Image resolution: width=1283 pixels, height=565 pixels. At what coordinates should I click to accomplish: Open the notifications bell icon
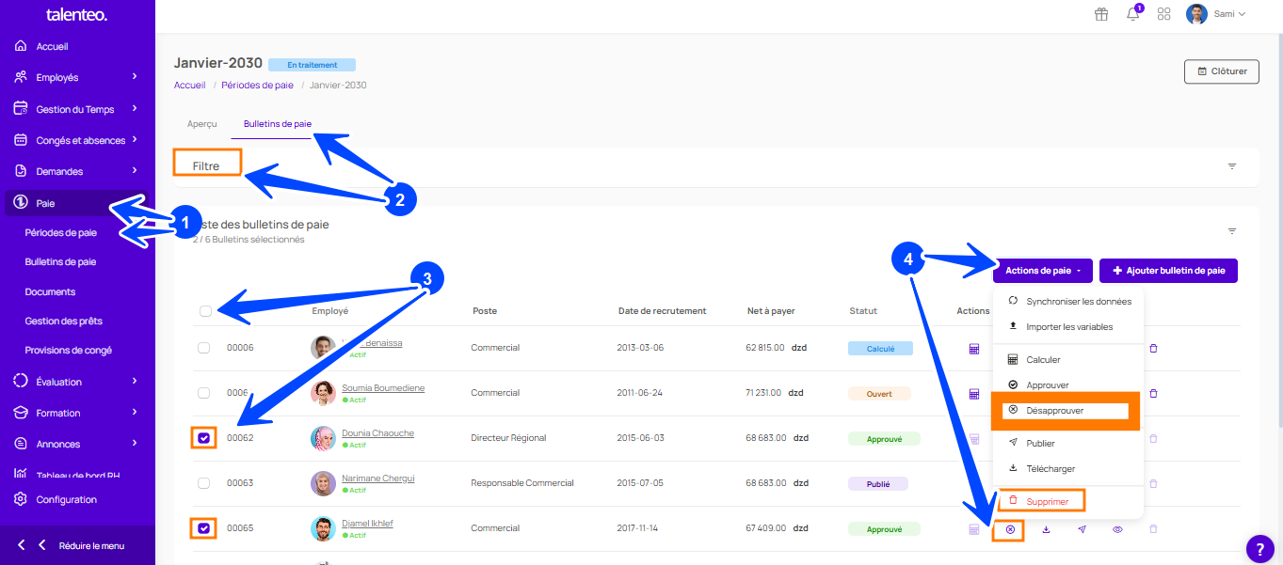click(x=1132, y=14)
